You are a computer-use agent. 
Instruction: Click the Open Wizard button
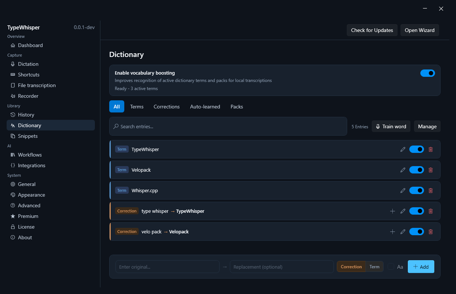(x=420, y=30)
